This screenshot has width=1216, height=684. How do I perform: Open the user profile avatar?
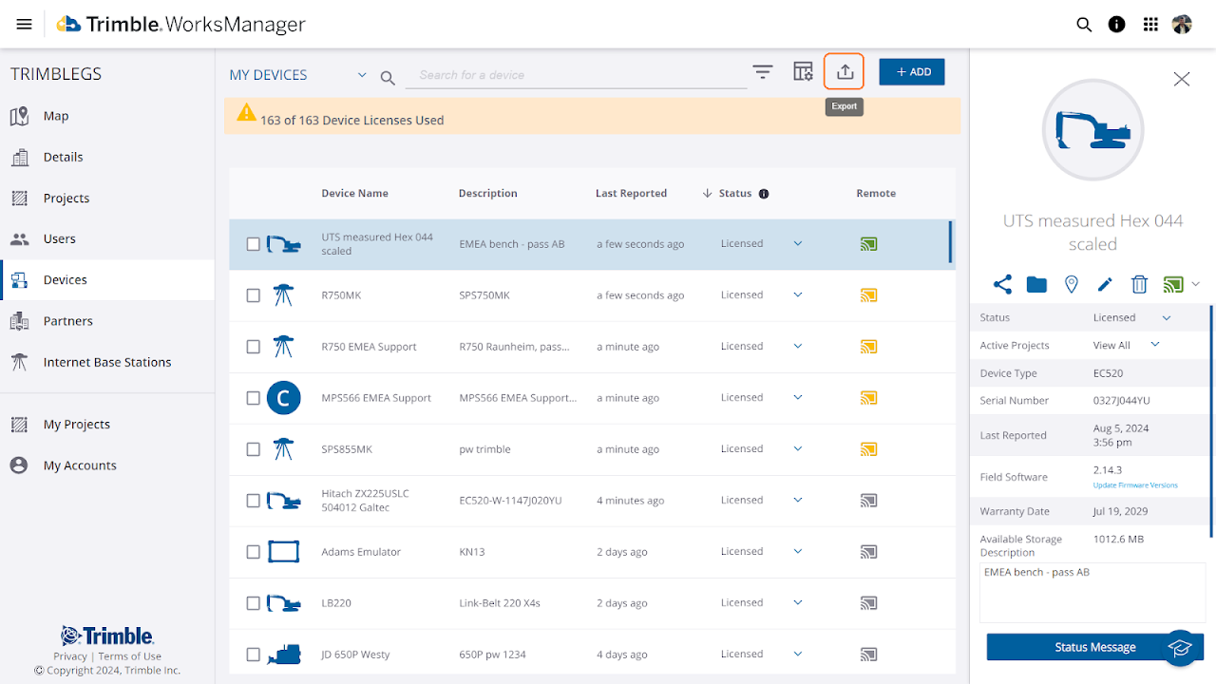(x=1182, y=25)
